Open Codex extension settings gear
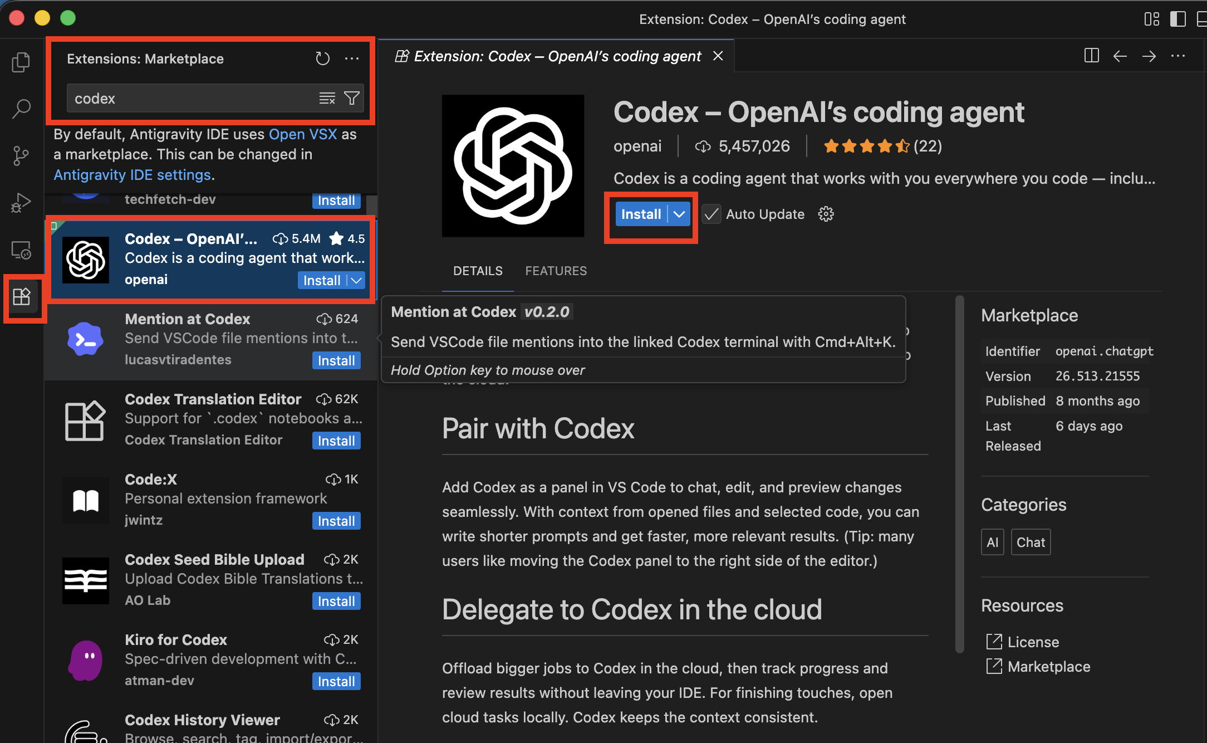 point(826,214)
